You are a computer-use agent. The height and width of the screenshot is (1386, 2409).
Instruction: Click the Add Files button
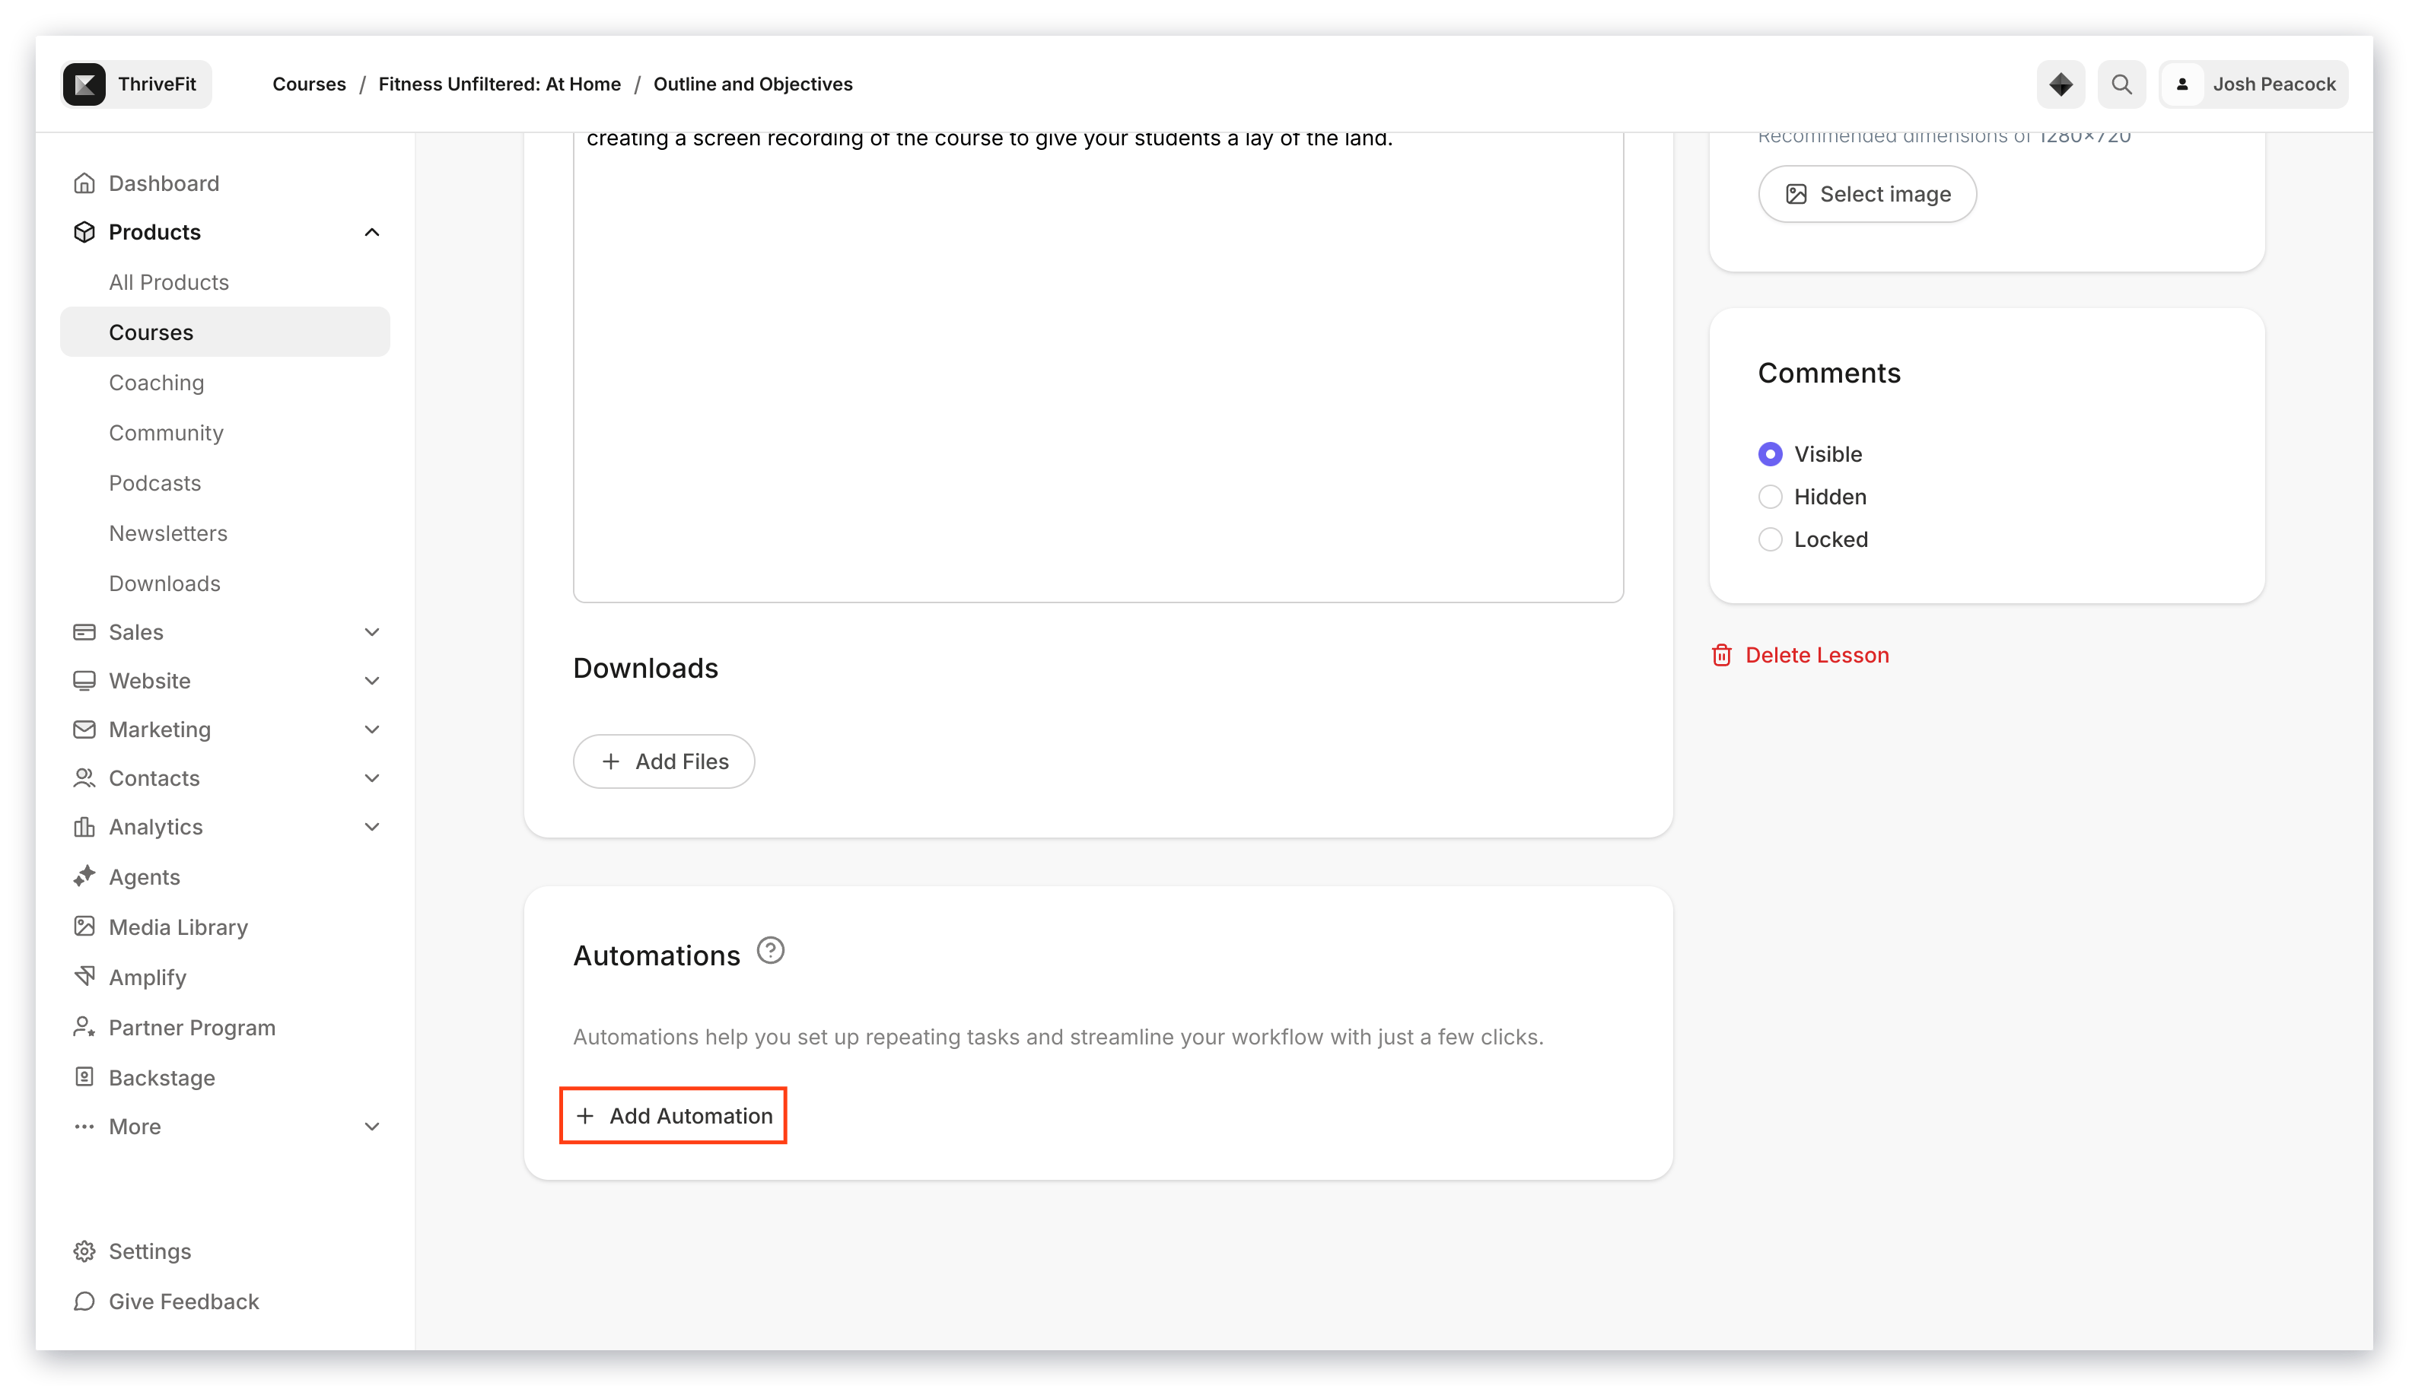664,761
